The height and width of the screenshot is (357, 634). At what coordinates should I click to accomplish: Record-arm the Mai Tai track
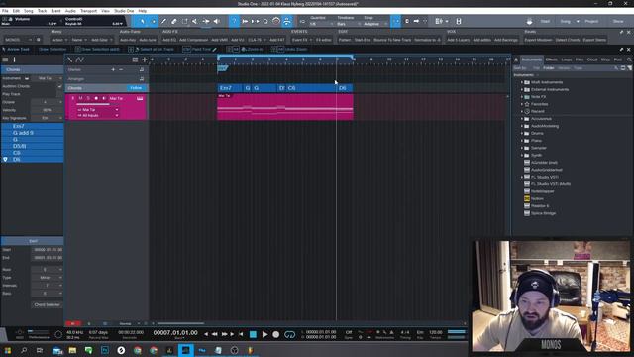click(96, 98)
